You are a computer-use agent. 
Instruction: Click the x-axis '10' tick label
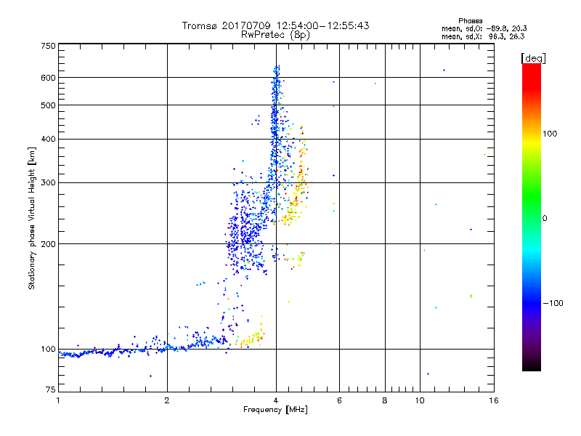coord(420,400)
